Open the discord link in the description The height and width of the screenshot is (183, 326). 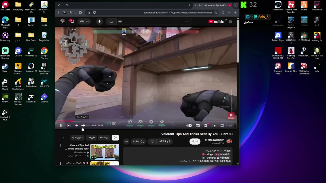coord(224,158)
